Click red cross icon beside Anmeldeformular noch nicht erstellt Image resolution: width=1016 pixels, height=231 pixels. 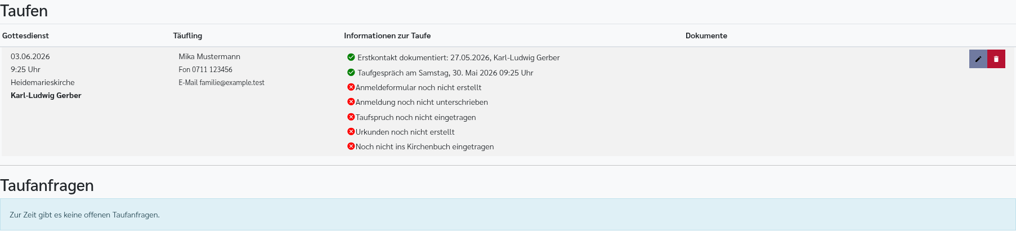tap(351, 87)
